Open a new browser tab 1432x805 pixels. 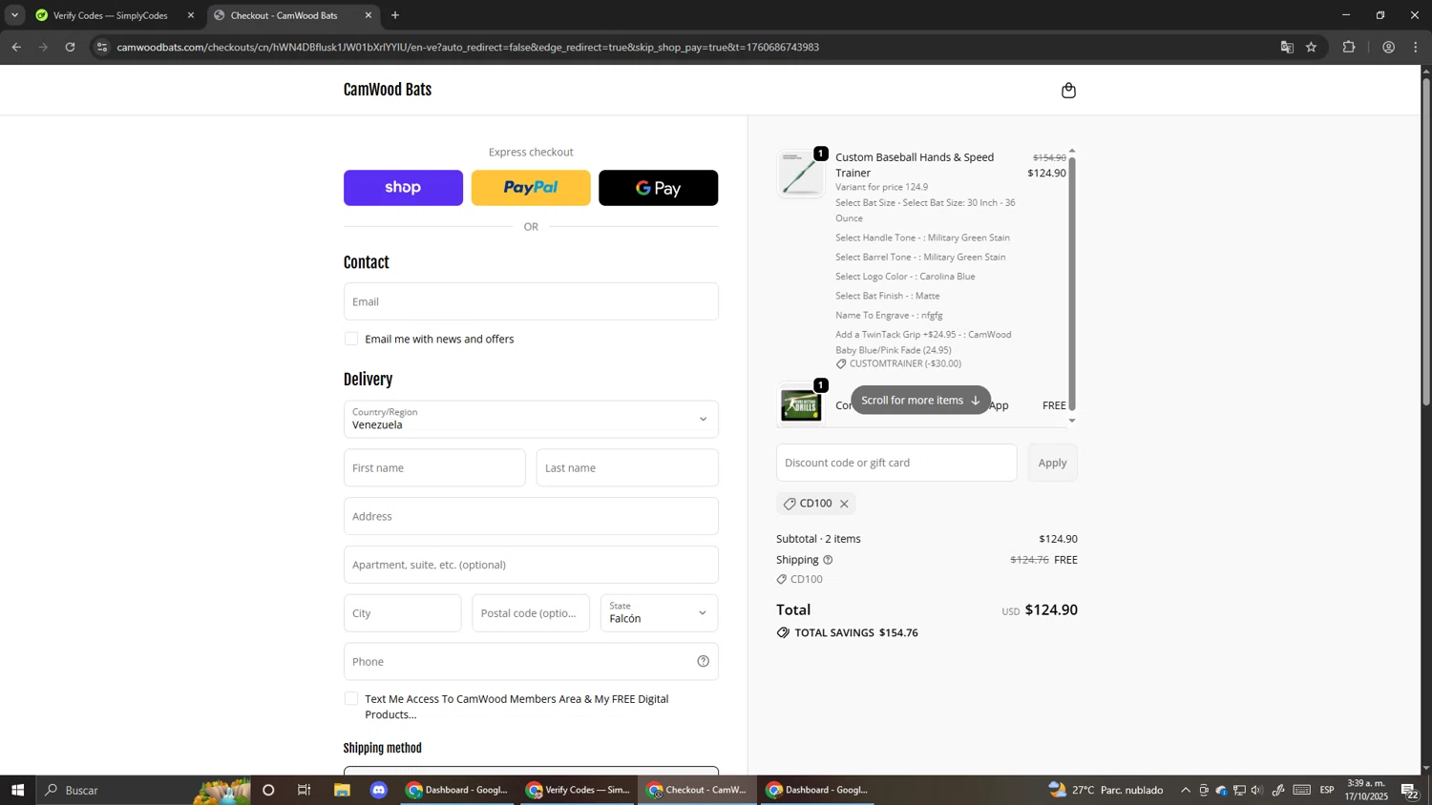coord(395,15)
